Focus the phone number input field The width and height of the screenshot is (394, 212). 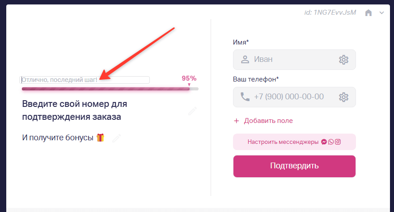(x=294, y=97)
